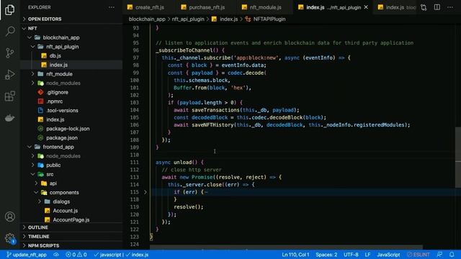Change language mode from JavaScript
Image resolution: width=461 pixels, height=259 pixels.
click(388, 255)
